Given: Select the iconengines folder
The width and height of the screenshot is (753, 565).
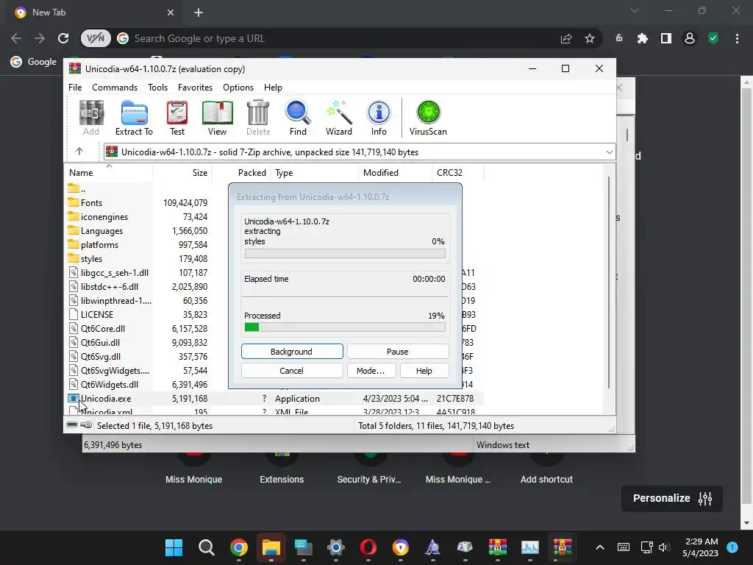Looking at the screenshot, I should (104, 217).
